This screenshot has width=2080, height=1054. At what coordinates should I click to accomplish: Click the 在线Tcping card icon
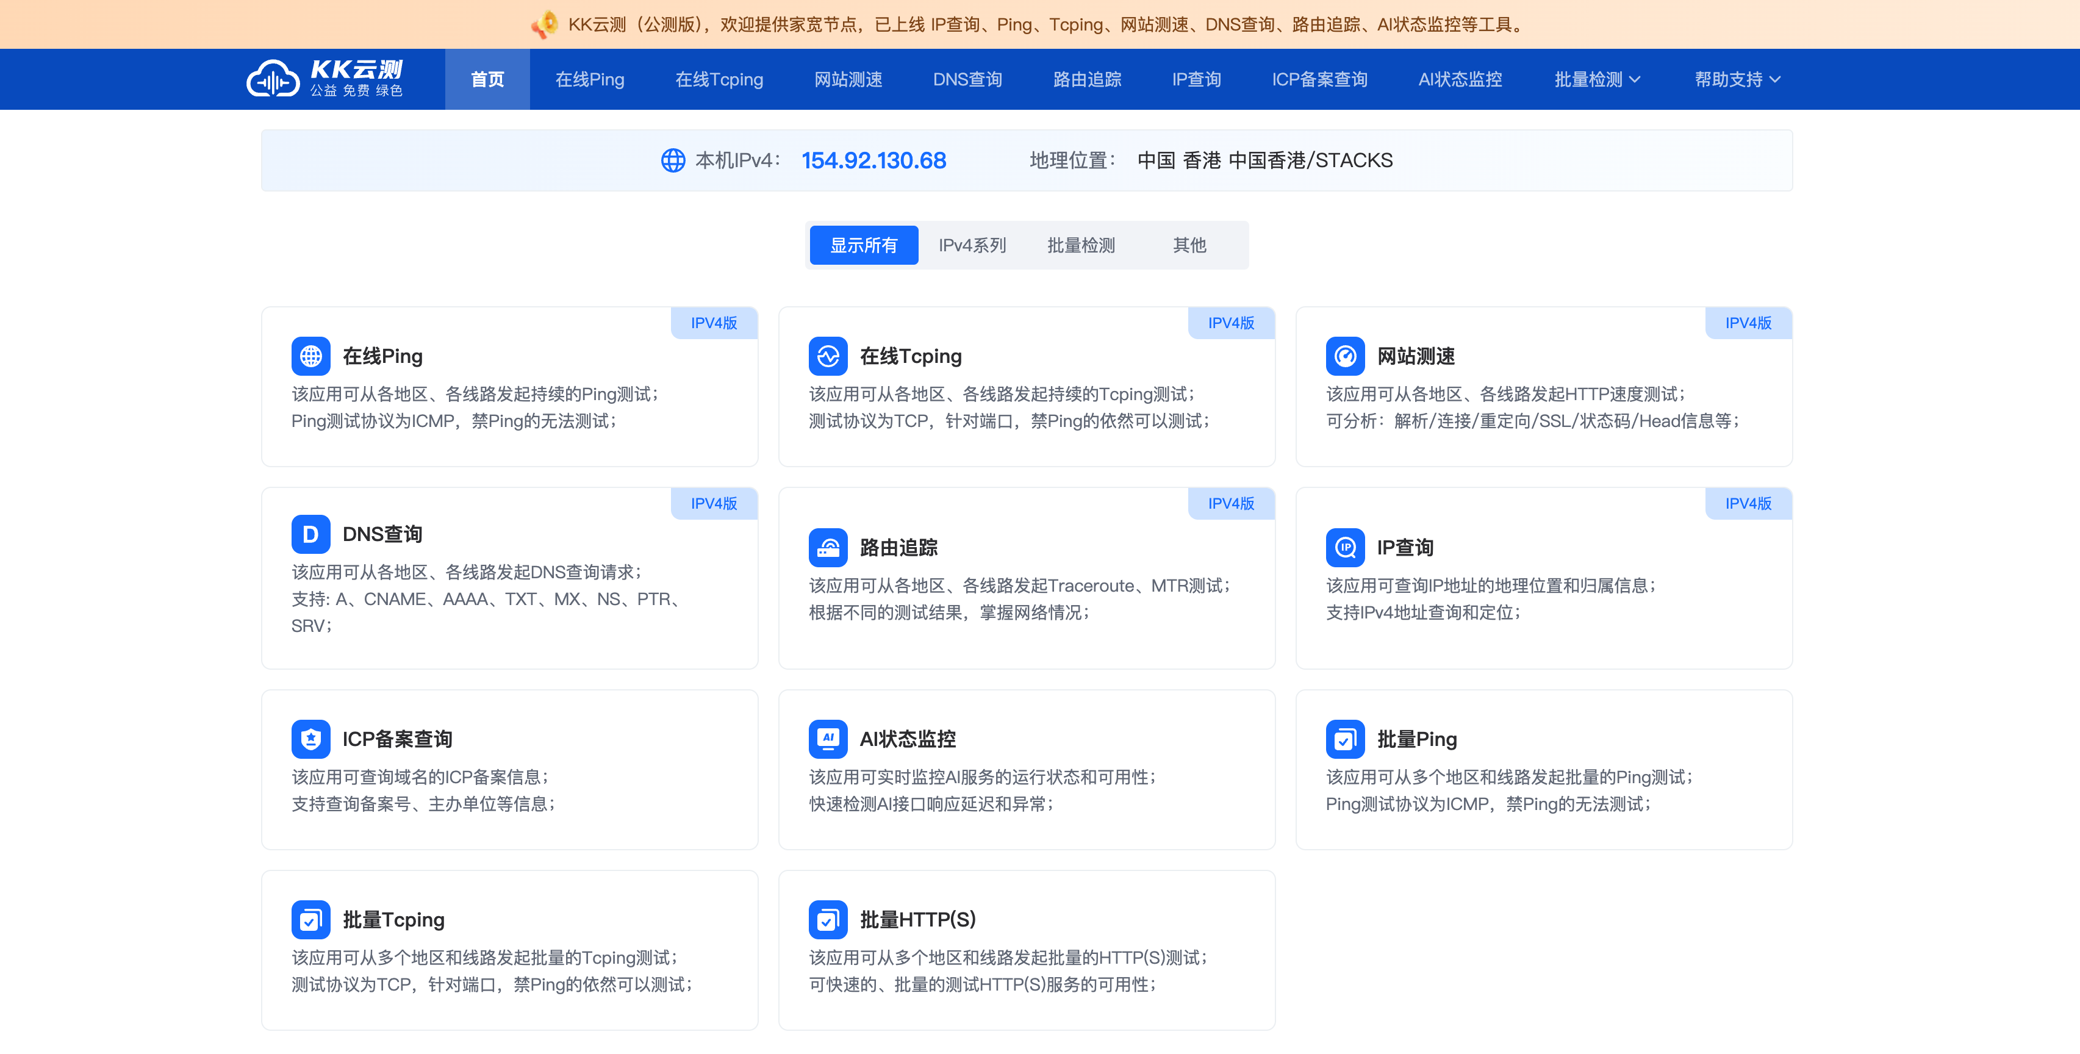pos(828,356)
